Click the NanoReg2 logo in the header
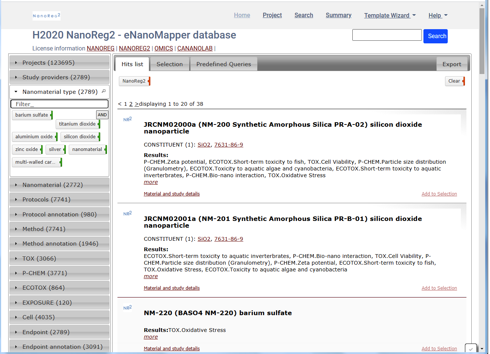Viewport: 490px width, 354px height. [46, 16]
